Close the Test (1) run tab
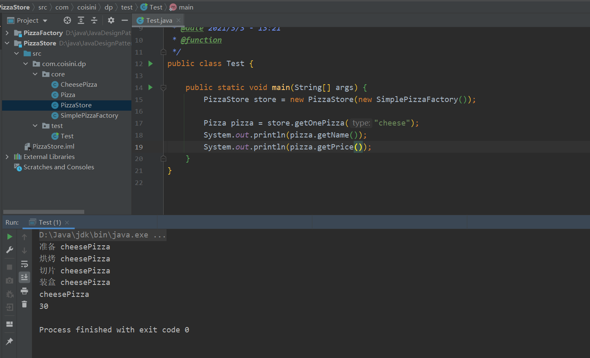 [x=67, y=222]
